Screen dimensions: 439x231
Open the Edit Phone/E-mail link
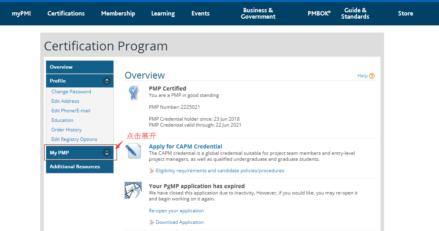(71, 111)
